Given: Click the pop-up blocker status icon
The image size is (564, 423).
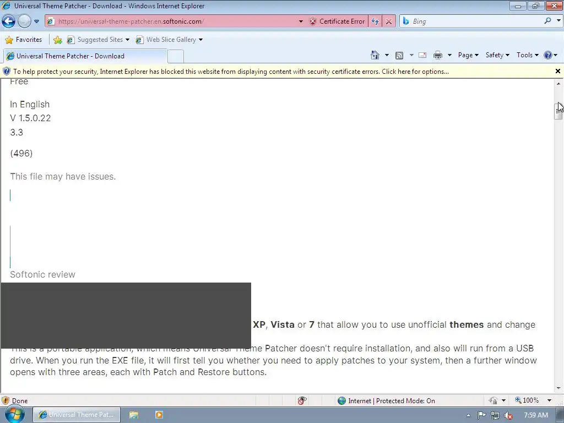Looking at the screenshot, I should 302,400.
